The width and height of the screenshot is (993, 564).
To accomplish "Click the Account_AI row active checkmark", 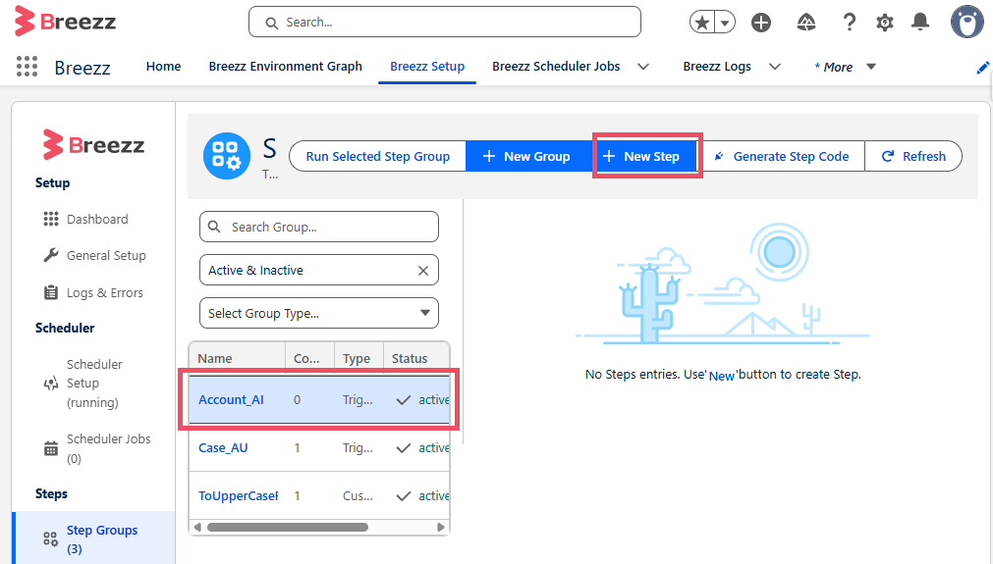I will coord(404,399).
